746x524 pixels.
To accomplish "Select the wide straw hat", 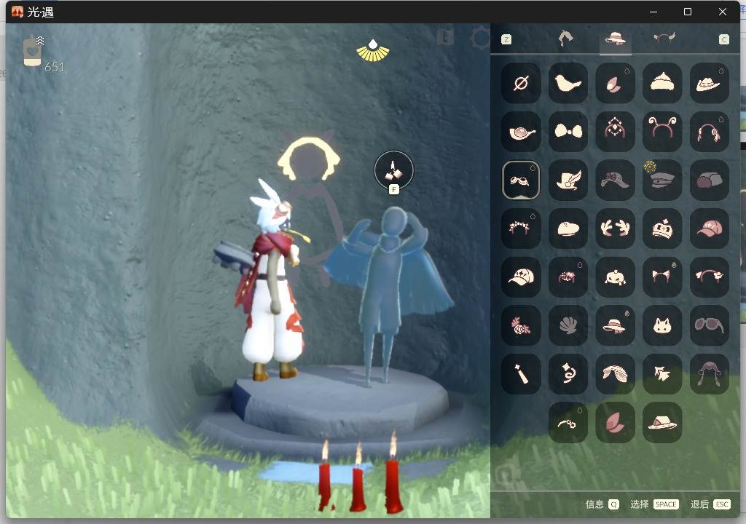I will [615, 374].
